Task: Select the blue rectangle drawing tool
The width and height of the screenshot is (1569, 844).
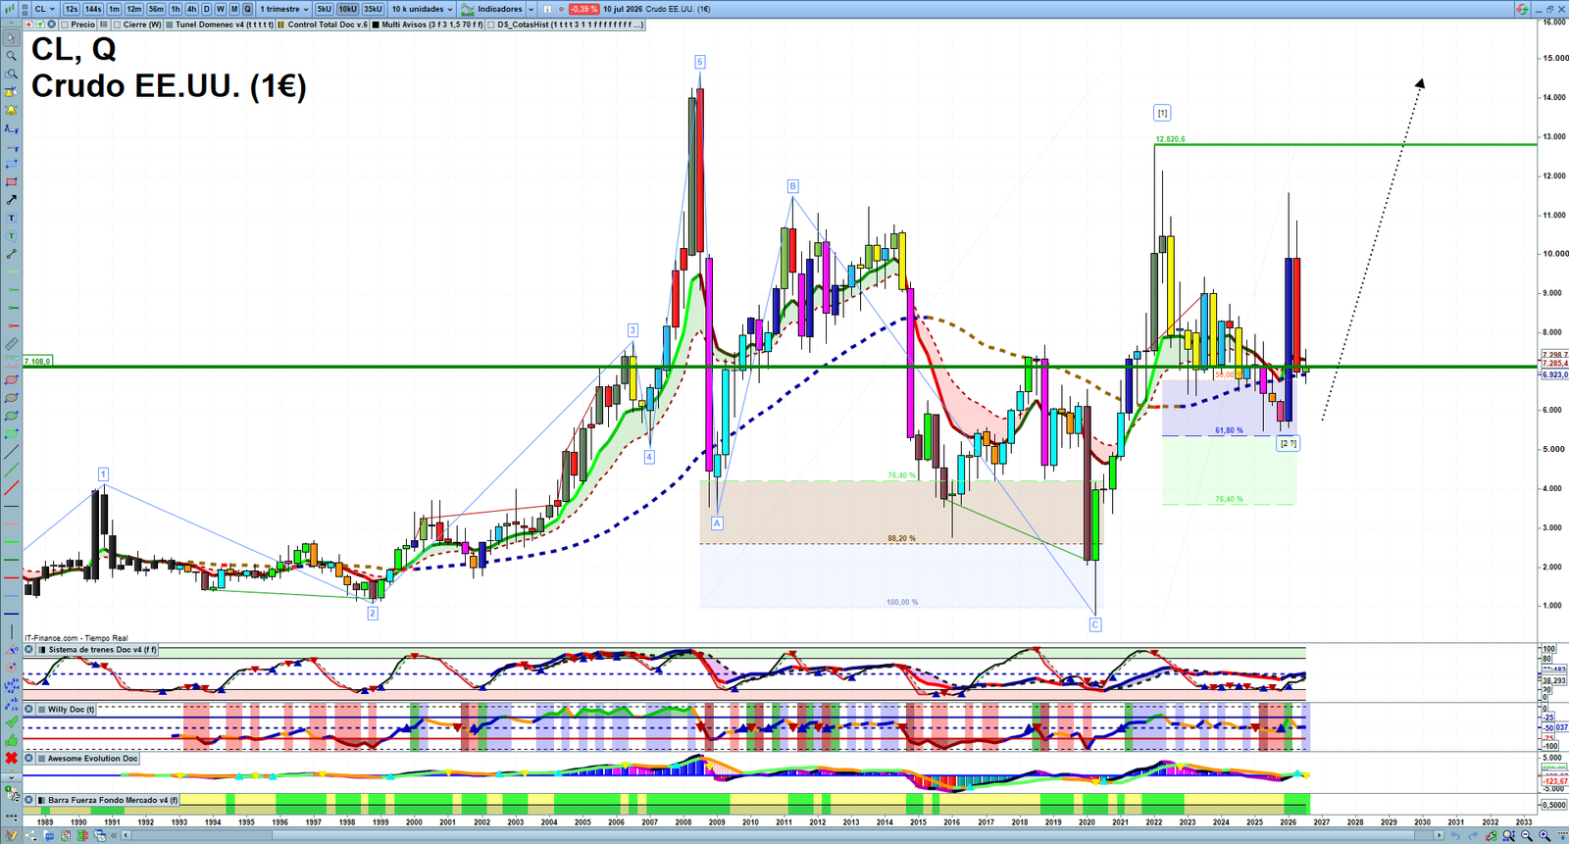Action: pyautogui.click(x=11, y=164)
